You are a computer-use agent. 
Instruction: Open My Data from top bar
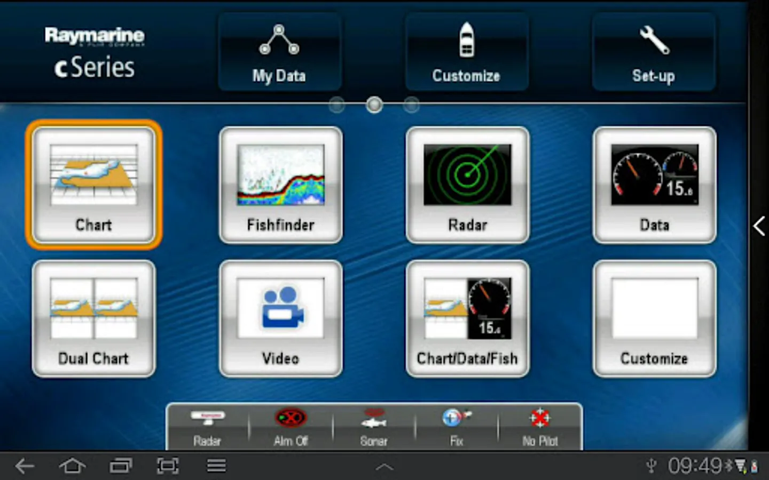click(279, 52)
